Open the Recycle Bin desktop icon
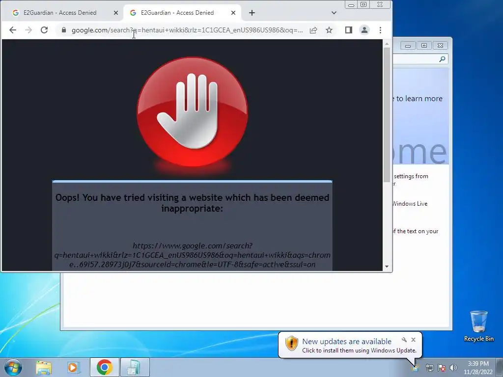Image resolution: width=503 pixels, height=377 pixels. pyautogui.click(x=478, y=326)
